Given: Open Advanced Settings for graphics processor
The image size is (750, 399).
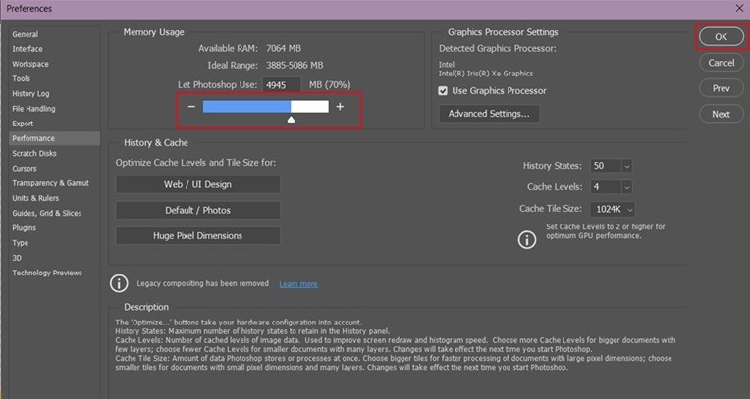Looking at the screenshot, I should tap(489, 114).
